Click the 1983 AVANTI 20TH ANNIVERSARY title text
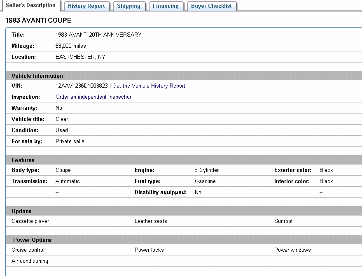Image resolution: width=362 pixels, height=276 pixels. [98, 35]
